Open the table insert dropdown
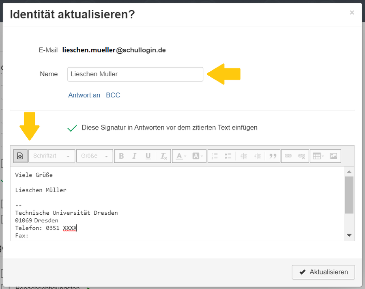The height and width of the screenshot is (289, 365). point(318,156)
